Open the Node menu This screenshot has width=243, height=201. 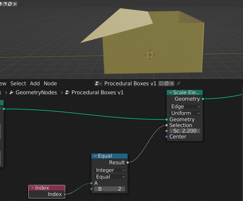tap(50, 83)
